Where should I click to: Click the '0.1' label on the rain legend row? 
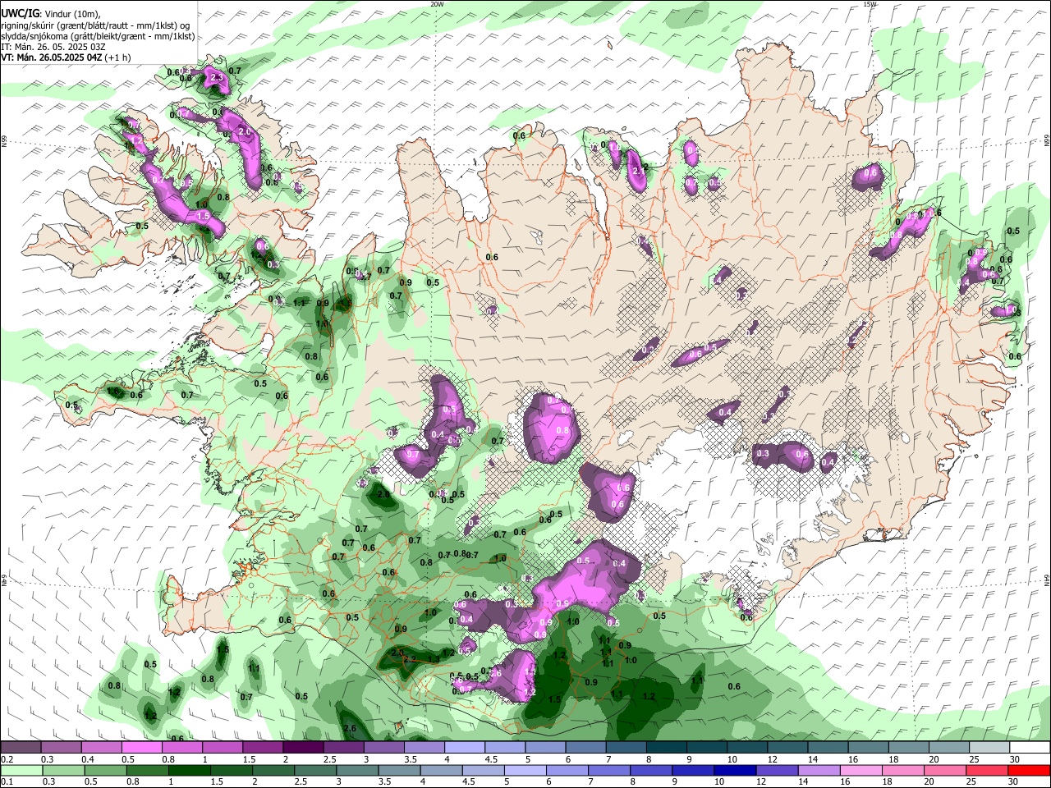7,782
